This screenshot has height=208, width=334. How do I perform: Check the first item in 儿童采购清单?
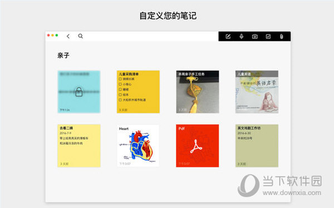point(120,79)
